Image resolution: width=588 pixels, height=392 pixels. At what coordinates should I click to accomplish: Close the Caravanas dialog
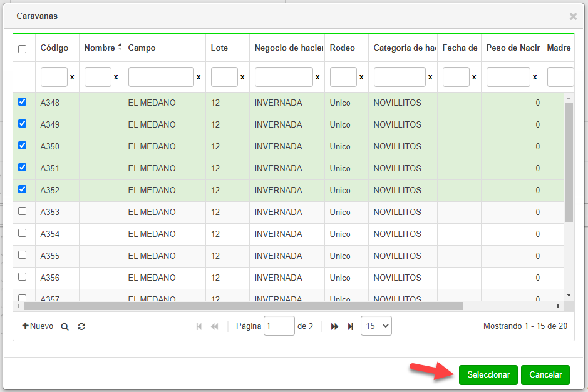click(x=573, y=16)
